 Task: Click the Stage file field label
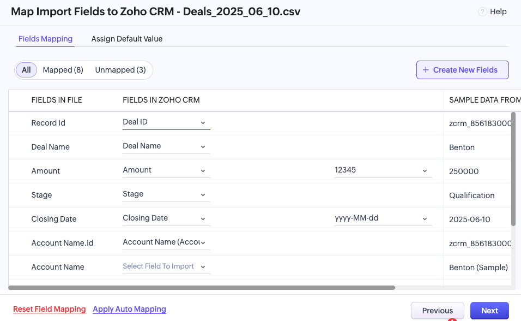tap(41, 195)
